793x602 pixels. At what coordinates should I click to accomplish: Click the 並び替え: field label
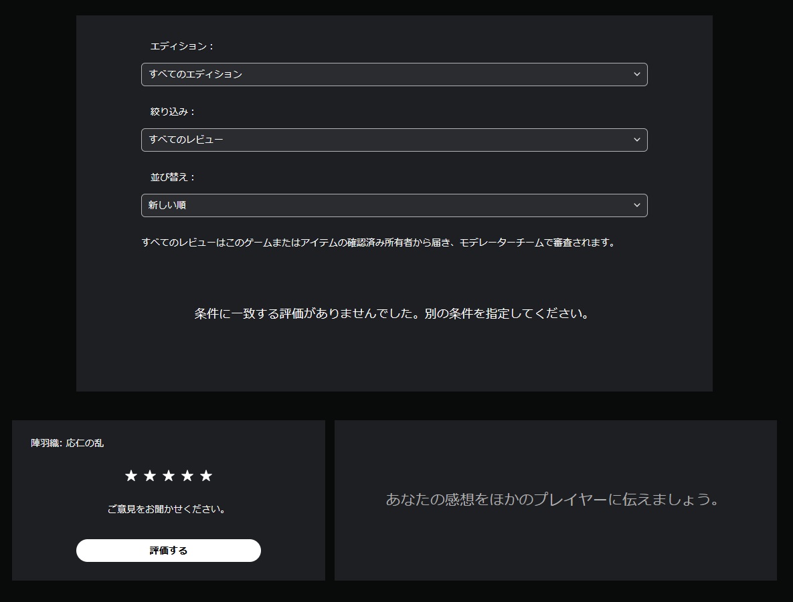[173, 177]
